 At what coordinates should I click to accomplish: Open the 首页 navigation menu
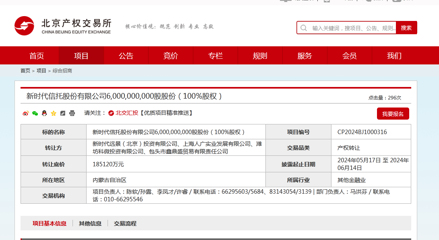point(37,56)
